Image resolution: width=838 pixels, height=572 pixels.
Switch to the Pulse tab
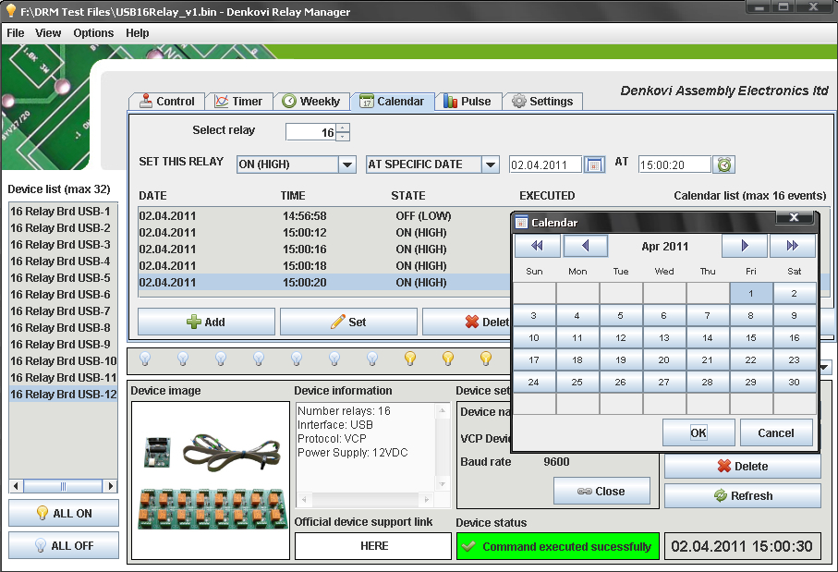(468, 101)
